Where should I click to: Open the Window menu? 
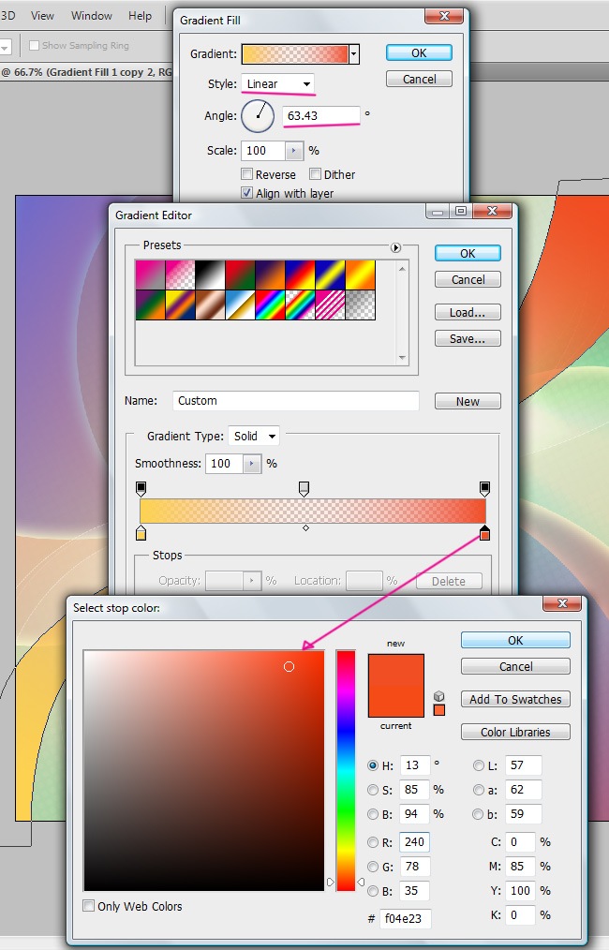click(x=92, y=16)
